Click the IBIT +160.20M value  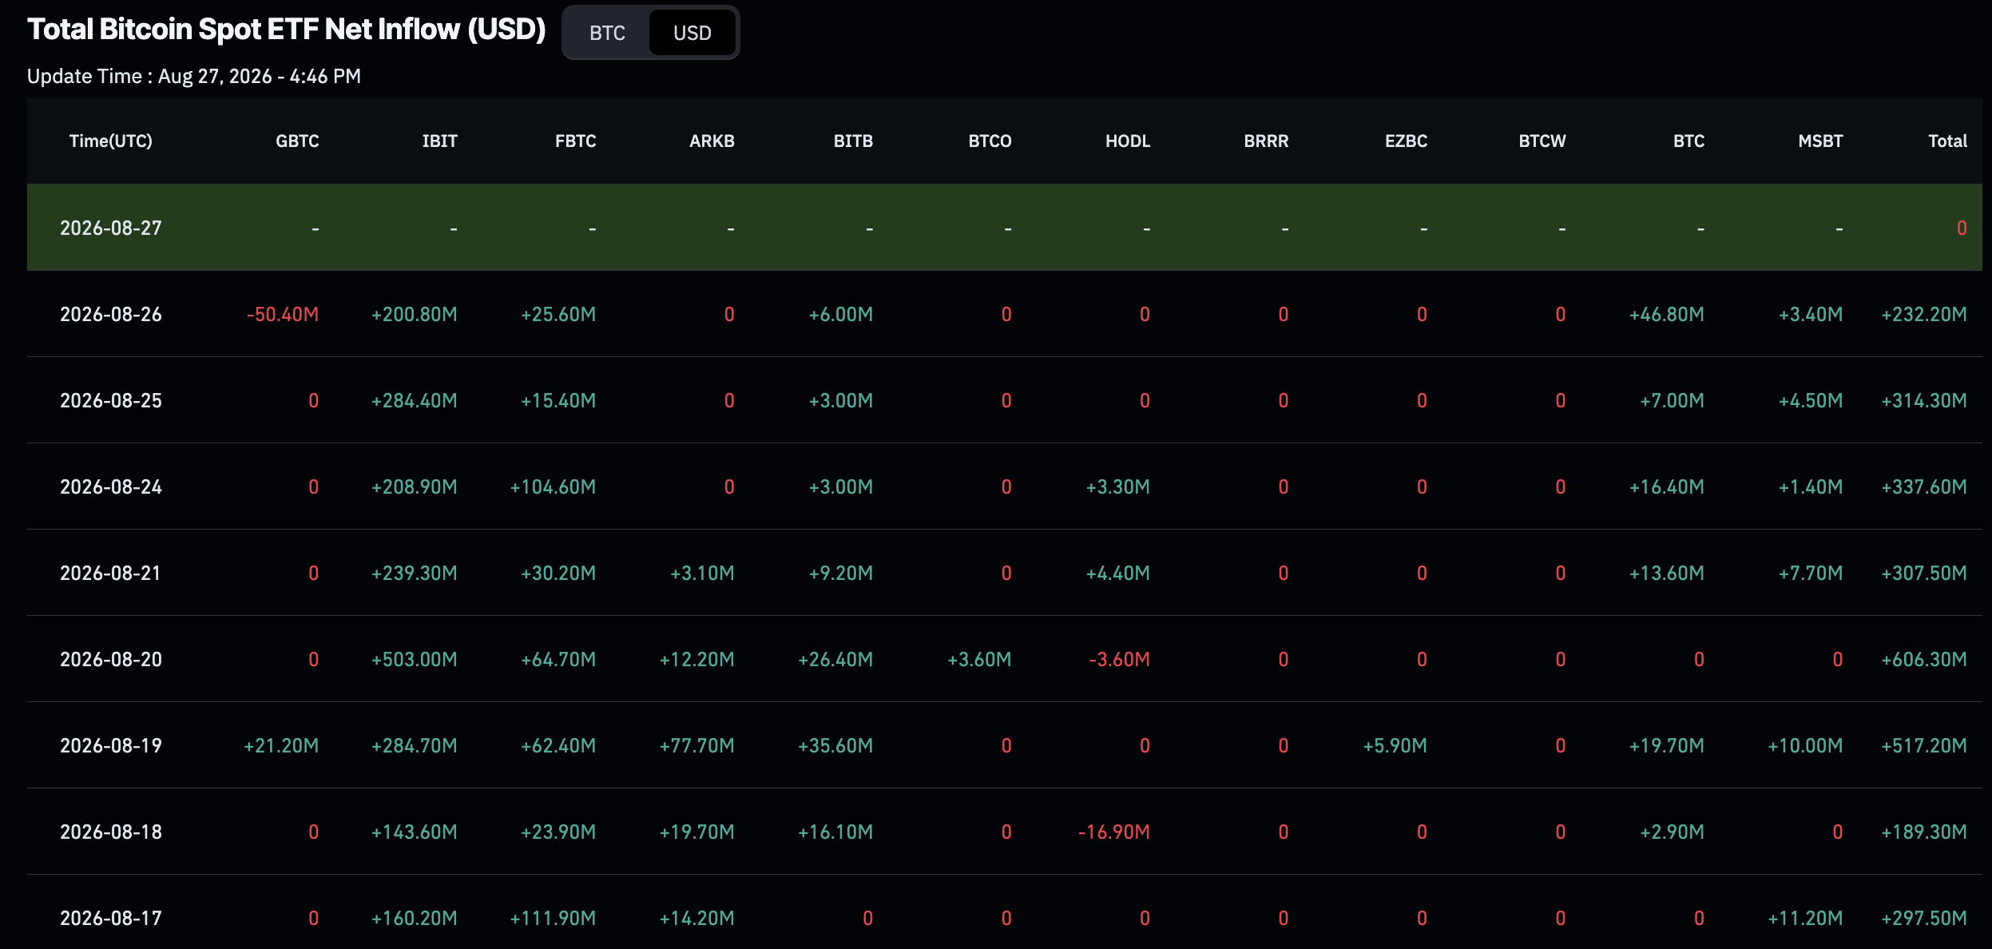pos(415,919)
